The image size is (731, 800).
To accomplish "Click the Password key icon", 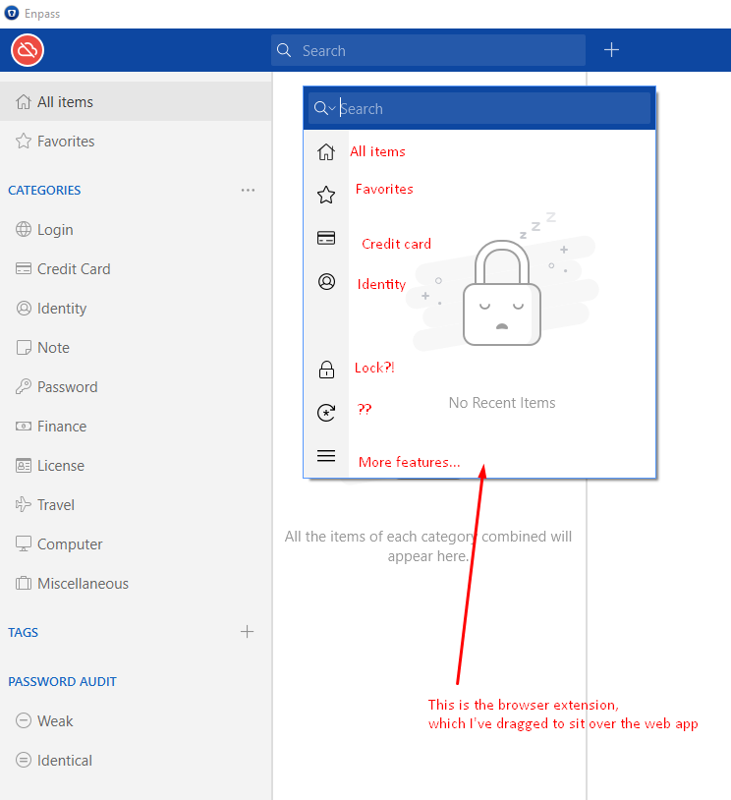I will (x=23, y=386).
